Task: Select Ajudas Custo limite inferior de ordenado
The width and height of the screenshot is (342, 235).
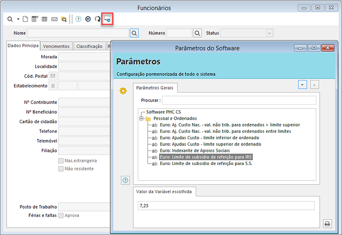Action: pyautogui.click(x=209, y=138)
